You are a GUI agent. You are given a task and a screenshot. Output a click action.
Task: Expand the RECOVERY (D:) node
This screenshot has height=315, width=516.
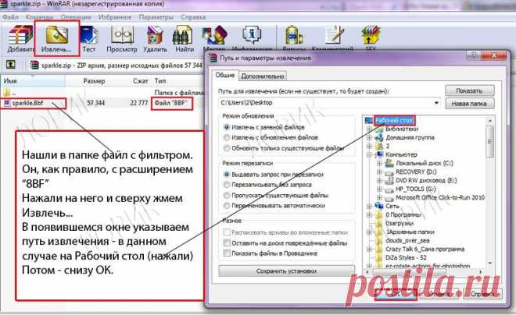coord(379,172)
